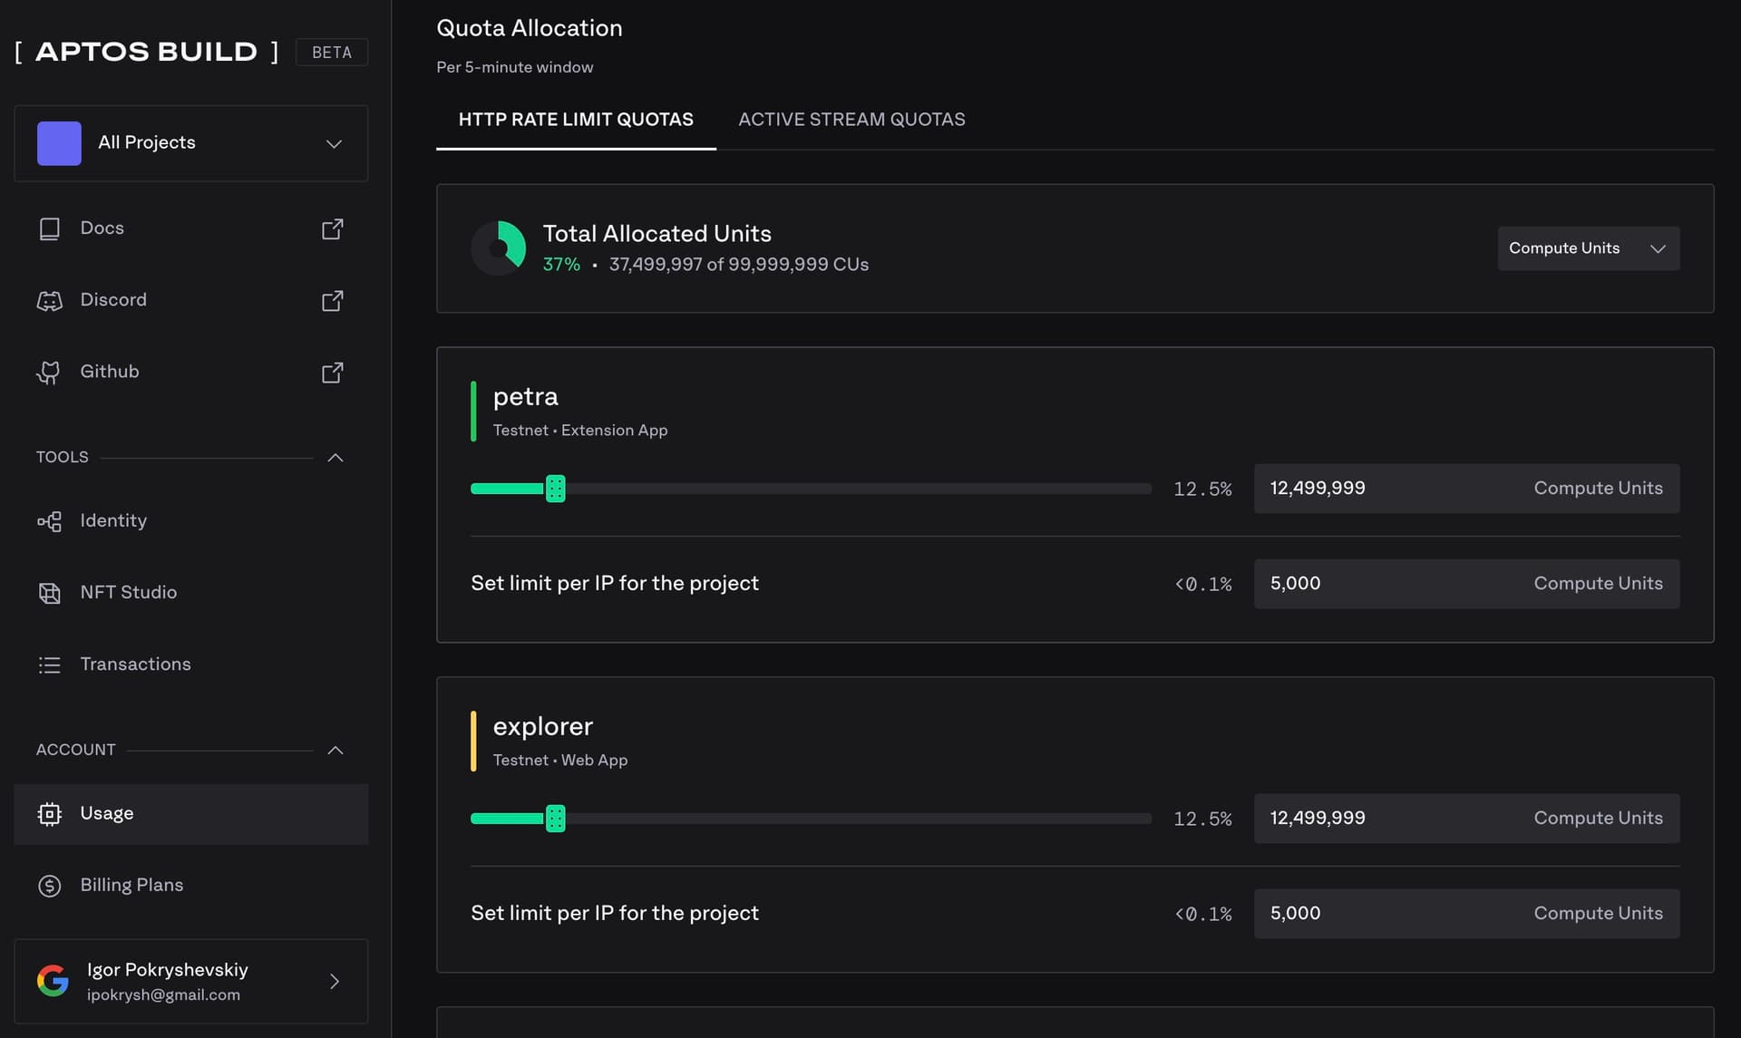
Task: Click the petra quota slider handle
Action: [556, 489]
